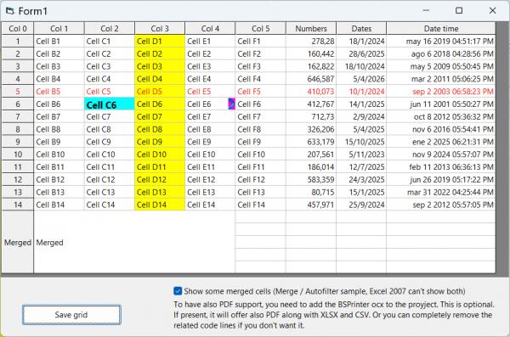Select Cell B1
Image resolution: width=510 pixels, height=337 pixels.
pyautogui.click(x=59, y=42)
